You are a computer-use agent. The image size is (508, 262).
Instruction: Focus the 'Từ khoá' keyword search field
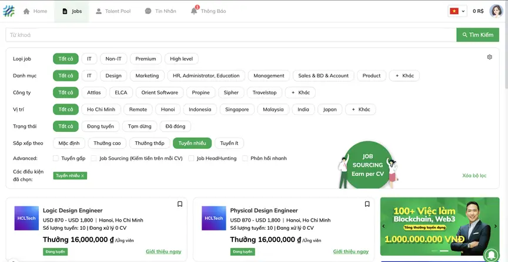pyautogui.click(x=230, y=35)
